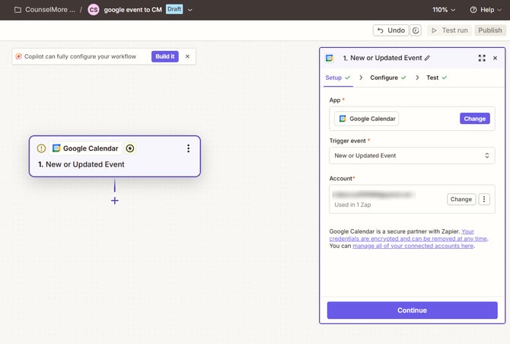Screen dimensions: 510x344
Task: Click the trigger status icon on step card
Action: coord(130,148)
